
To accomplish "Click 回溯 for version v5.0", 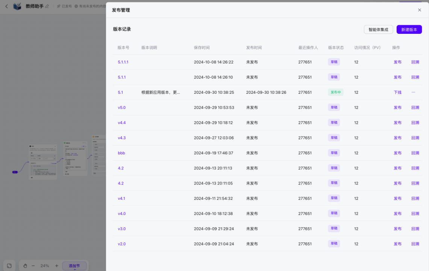I will coord(415,108).
